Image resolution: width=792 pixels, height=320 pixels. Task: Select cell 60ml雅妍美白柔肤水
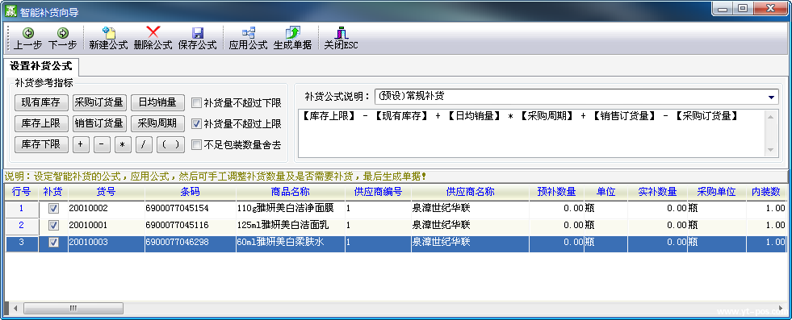(x=291, y=243)
